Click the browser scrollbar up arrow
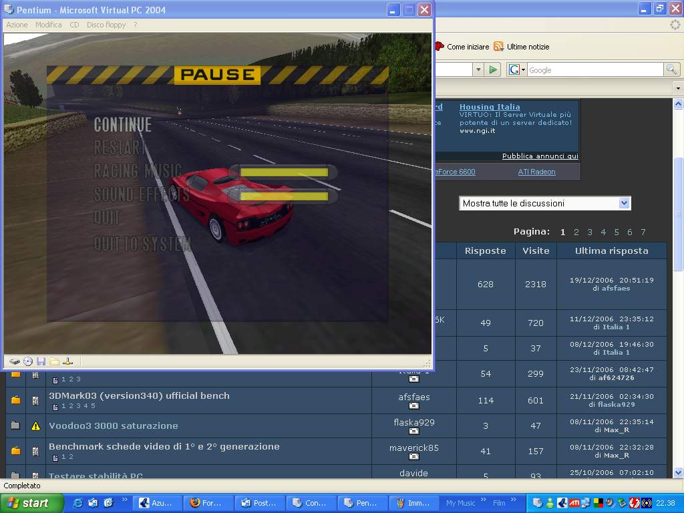The width and height of the screenshot is (684, 513). point(679,104)
